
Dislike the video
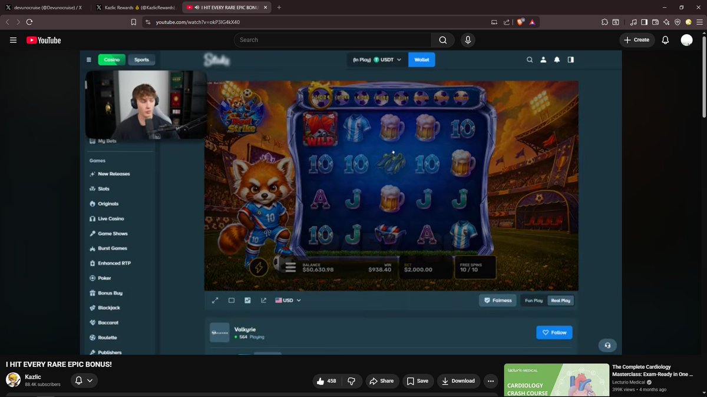tap(351, 381)
